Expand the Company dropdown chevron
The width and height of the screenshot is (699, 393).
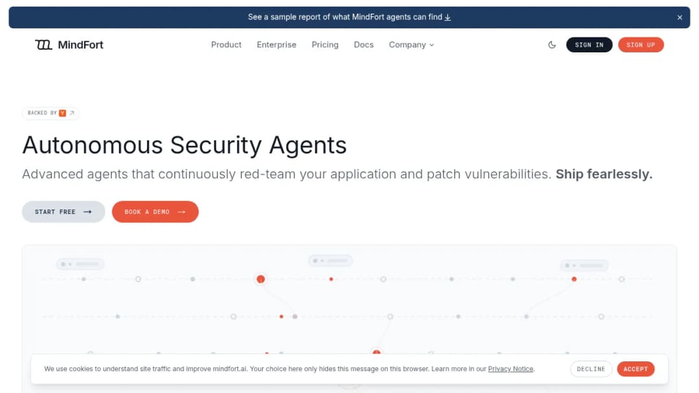tap(432, 45)
